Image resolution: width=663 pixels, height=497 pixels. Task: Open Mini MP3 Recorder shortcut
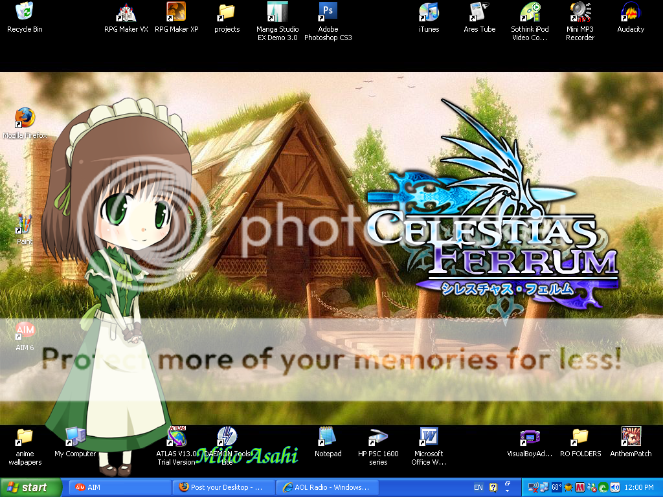(580, 12)
